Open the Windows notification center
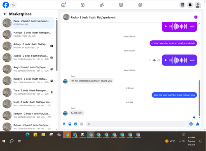 [x=201, y=141]
